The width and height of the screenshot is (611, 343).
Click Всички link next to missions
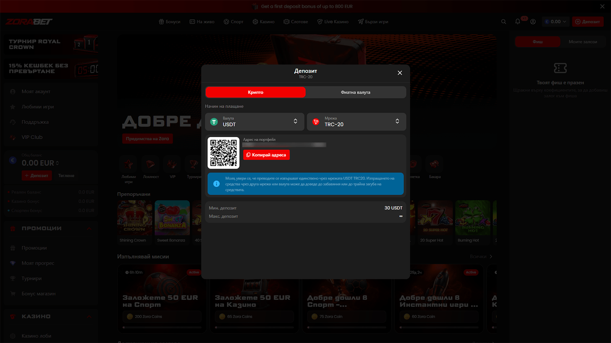(x=481, y=256)
